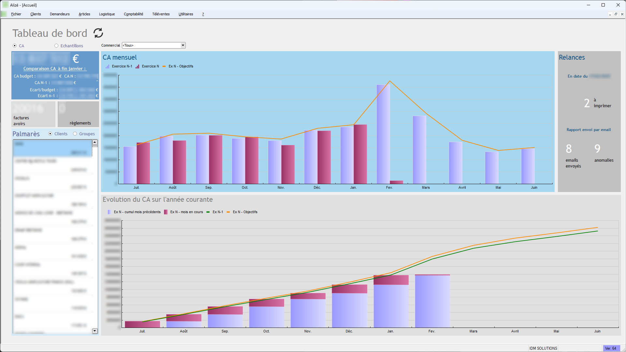Click the euro symbol in CA panel
Viewport: 626px width, 352px height.
(76, 59)
